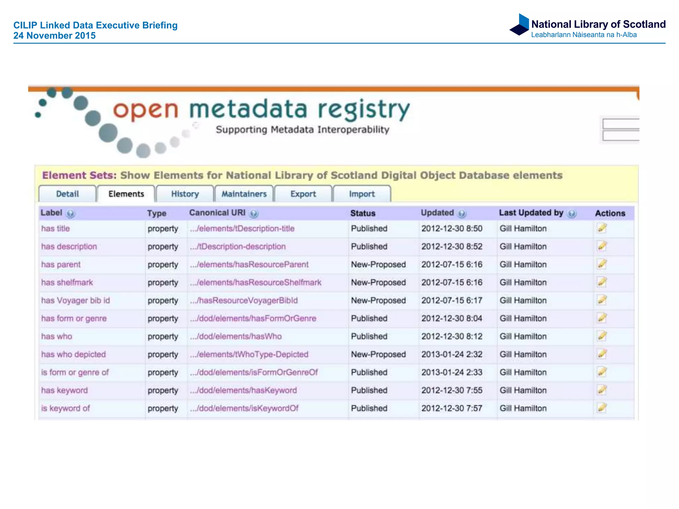The height and width of the screenshot is (509, 679).
Task: Click edit pencil icon for has Voyager bib id
Action: pyautogui.click(x=602, y=300)
